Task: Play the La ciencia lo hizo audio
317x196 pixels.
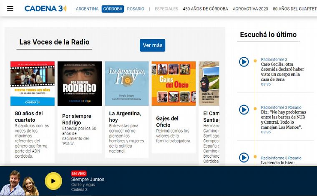Action: click(x=244, y=158)
